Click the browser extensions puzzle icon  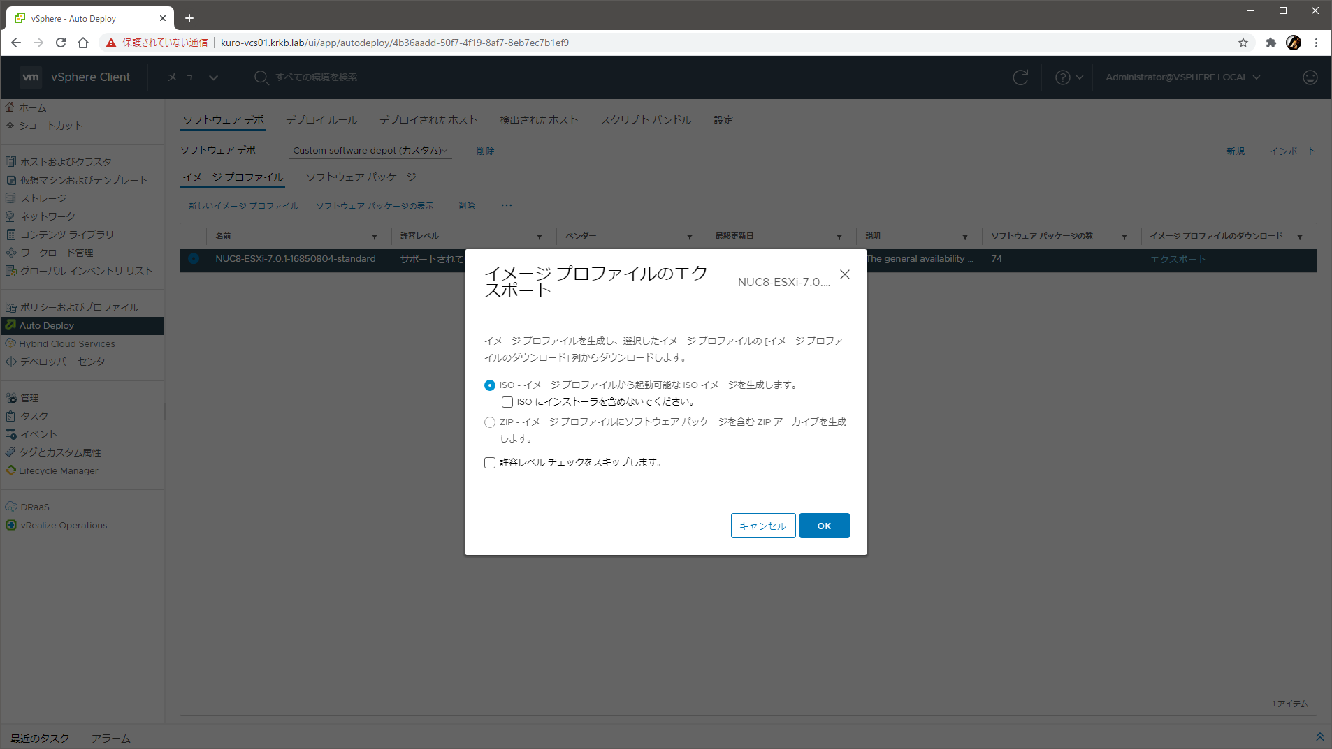(1271, 43)
